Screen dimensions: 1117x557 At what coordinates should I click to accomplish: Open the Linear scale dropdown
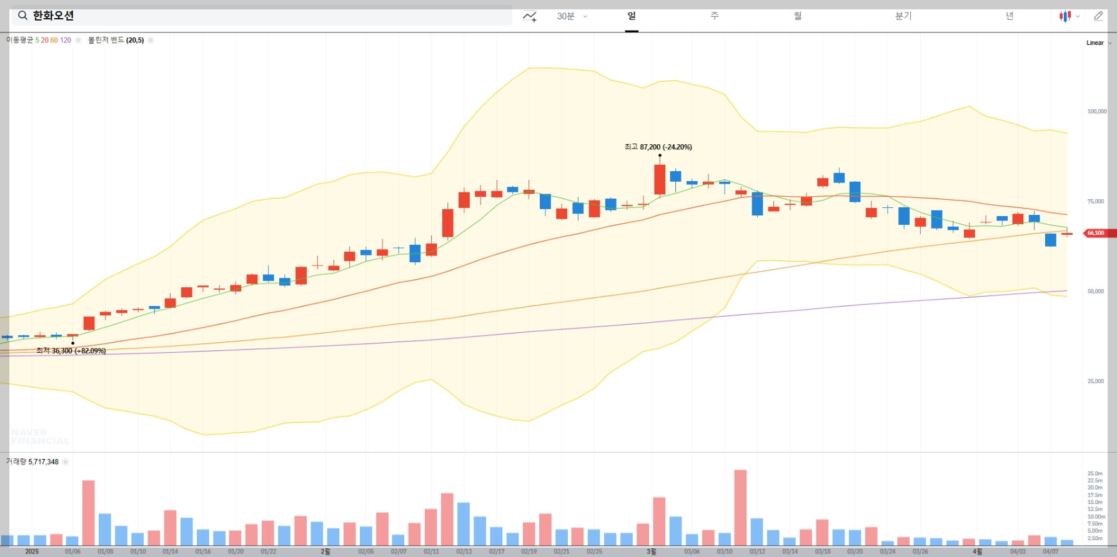(1099, 43)
